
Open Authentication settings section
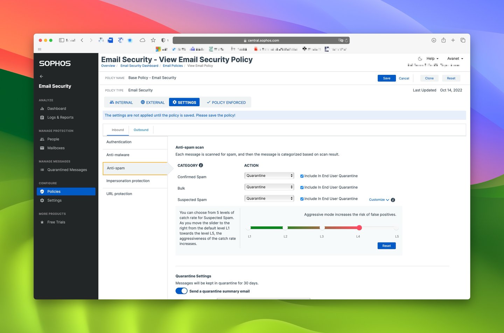coord(135,142)
